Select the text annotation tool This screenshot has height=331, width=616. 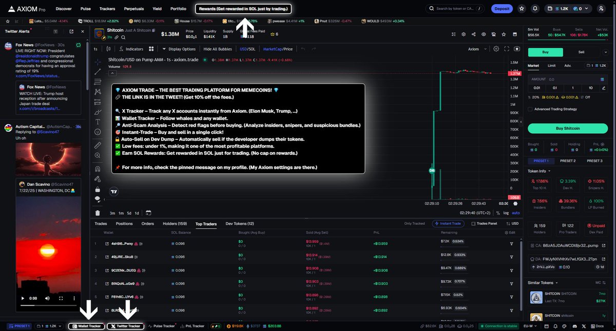98,122
